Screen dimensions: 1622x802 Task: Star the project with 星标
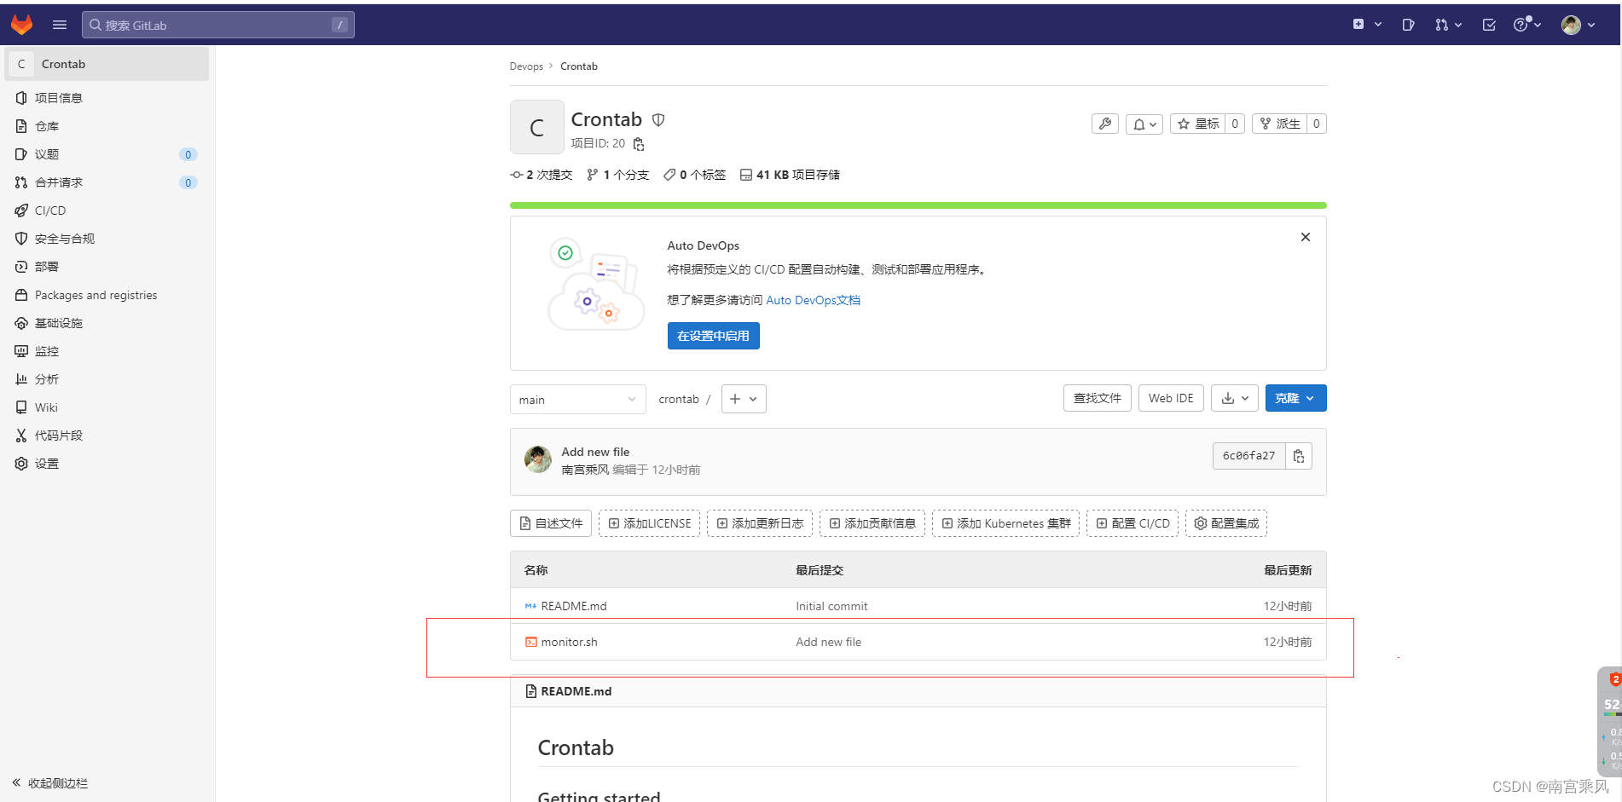coord(1198,124)
